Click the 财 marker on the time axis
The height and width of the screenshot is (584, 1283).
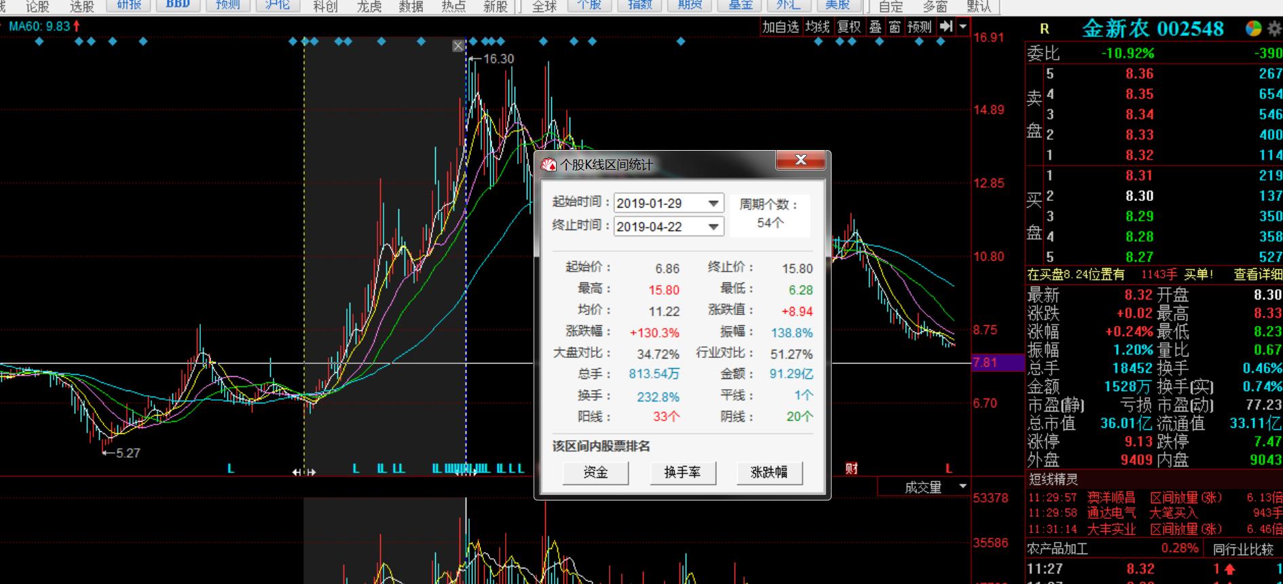[x=852, y=468]
